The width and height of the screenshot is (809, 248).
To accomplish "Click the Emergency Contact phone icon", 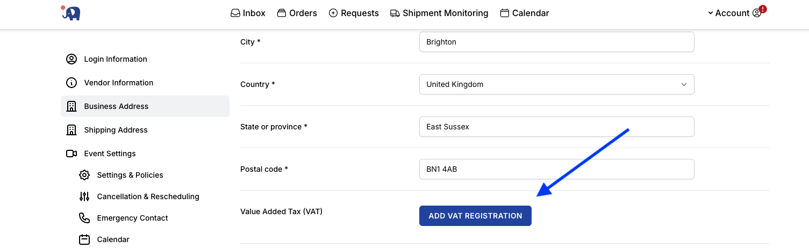I will coord(84,218).
